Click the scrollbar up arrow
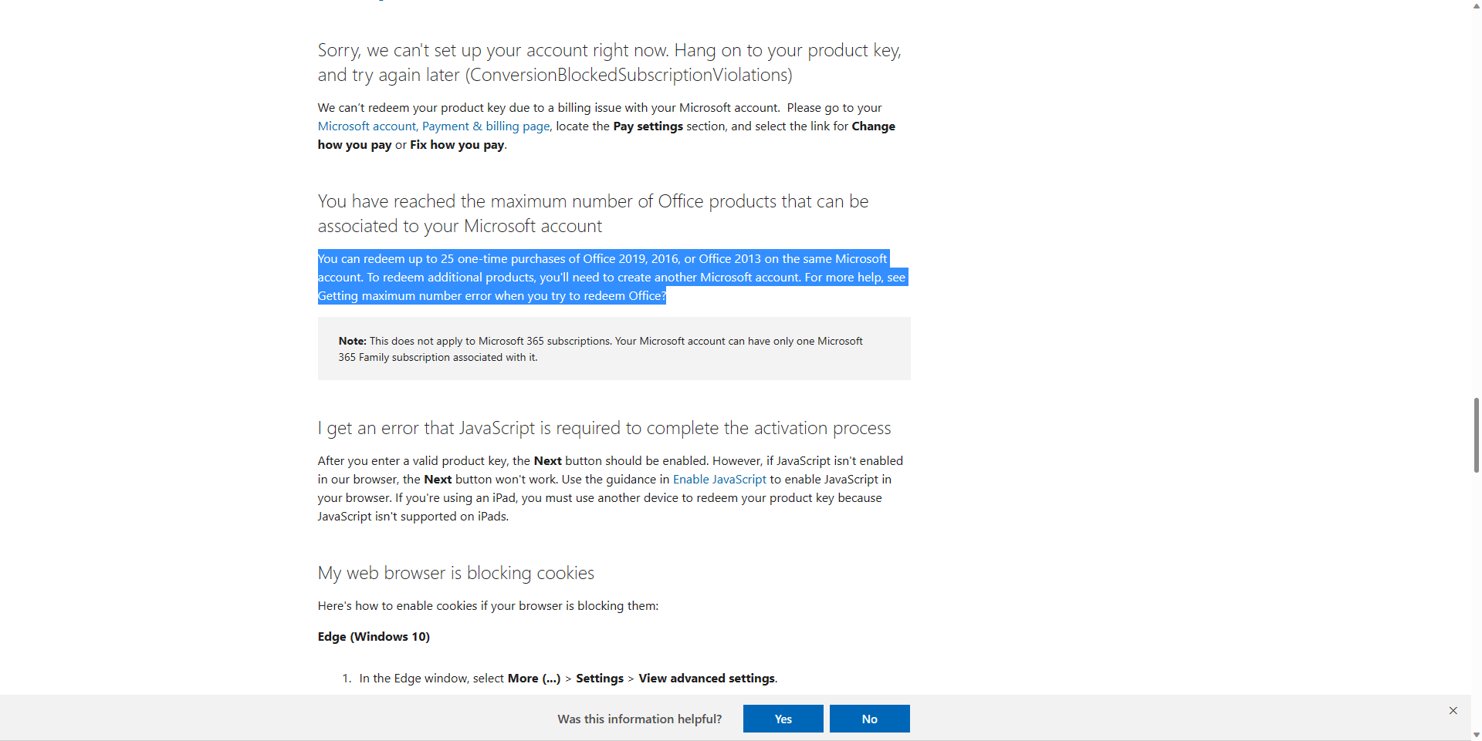 click(1476, 5)
